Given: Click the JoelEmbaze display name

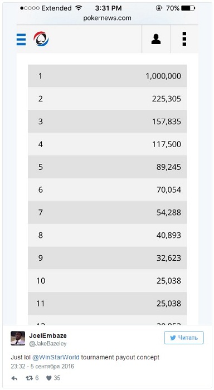Looking at the screenshot, I should [x=48, y=335].
